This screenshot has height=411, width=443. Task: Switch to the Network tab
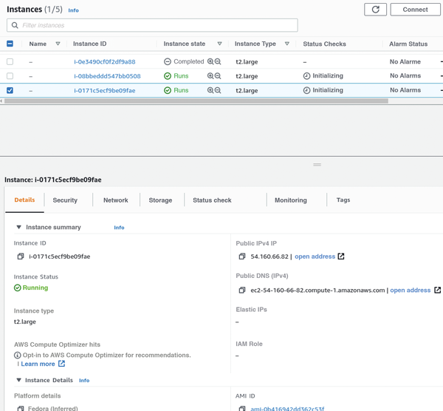(x=116, y=200)
